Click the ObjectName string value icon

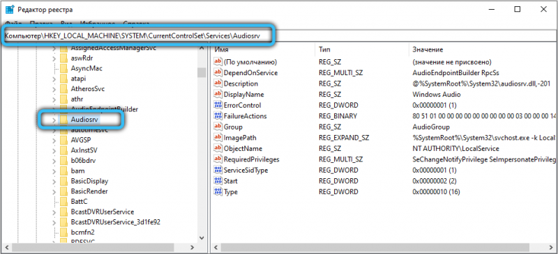coord(218,148)
